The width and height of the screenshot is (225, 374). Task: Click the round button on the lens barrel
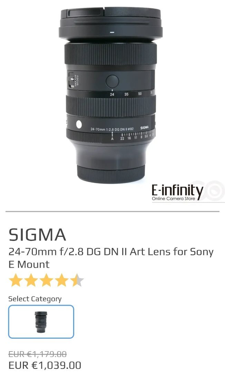pos(112,81)
